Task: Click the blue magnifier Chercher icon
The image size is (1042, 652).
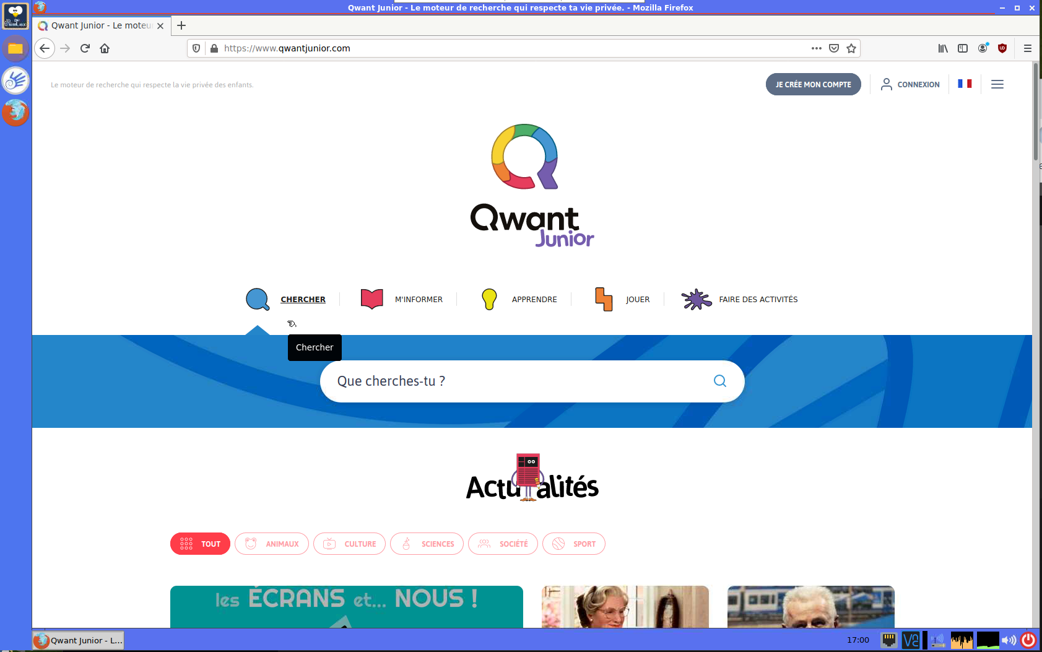Action: pyautogui.click(x=258, y=300)
